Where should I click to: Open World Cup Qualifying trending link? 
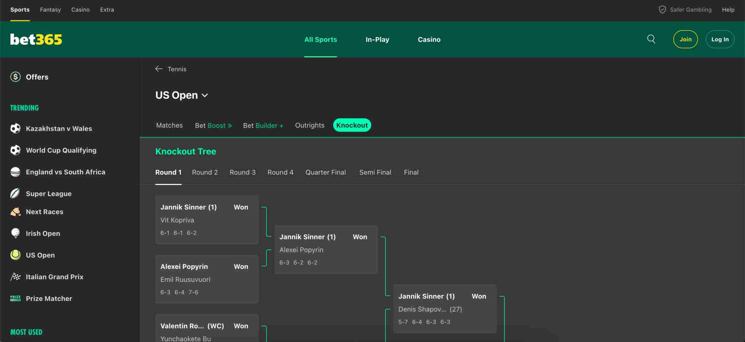coord(61,150)
